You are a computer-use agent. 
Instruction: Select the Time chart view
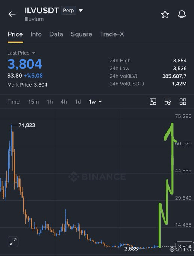tap(14, 102)
